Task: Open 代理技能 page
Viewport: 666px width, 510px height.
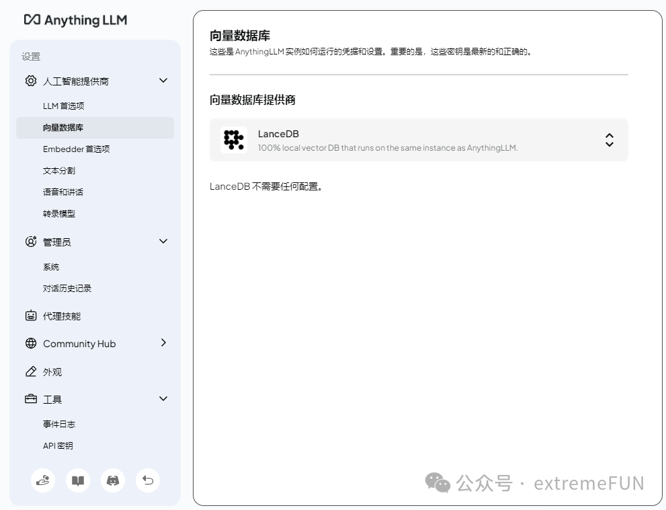Action: (x=62, y=316)
